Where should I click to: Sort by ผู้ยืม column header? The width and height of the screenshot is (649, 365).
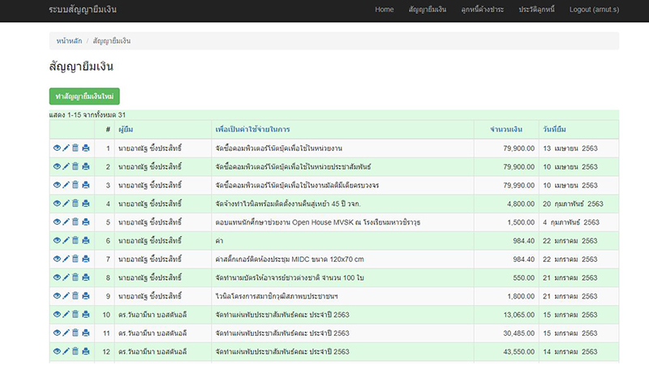click(x=126, y=130)
